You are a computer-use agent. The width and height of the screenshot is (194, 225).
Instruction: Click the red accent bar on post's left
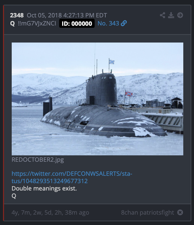click(x=4, y=113)
